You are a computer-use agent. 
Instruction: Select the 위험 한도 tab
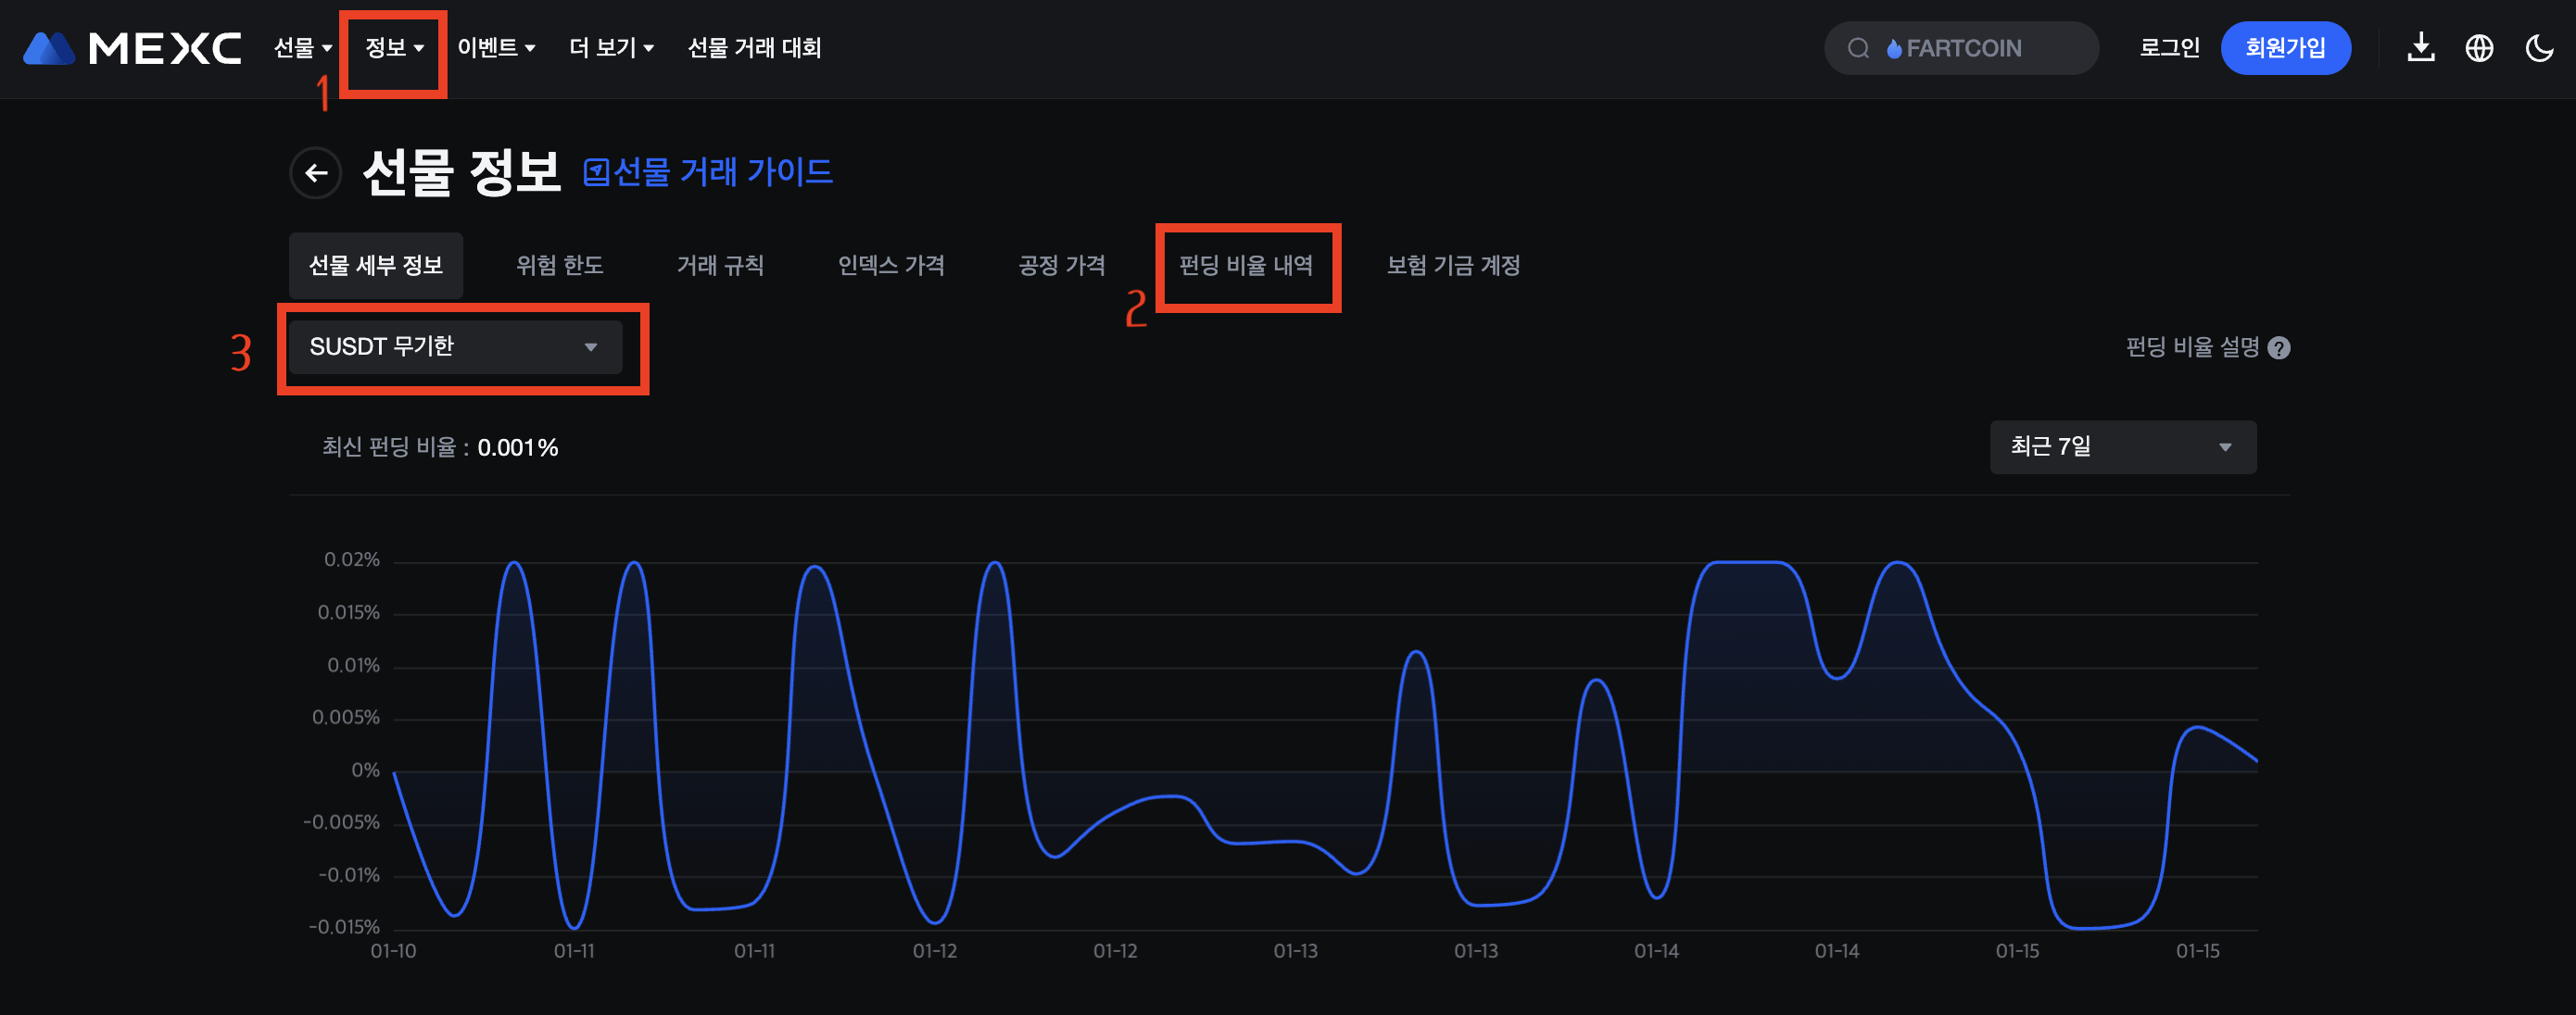(x=559, y=265)
